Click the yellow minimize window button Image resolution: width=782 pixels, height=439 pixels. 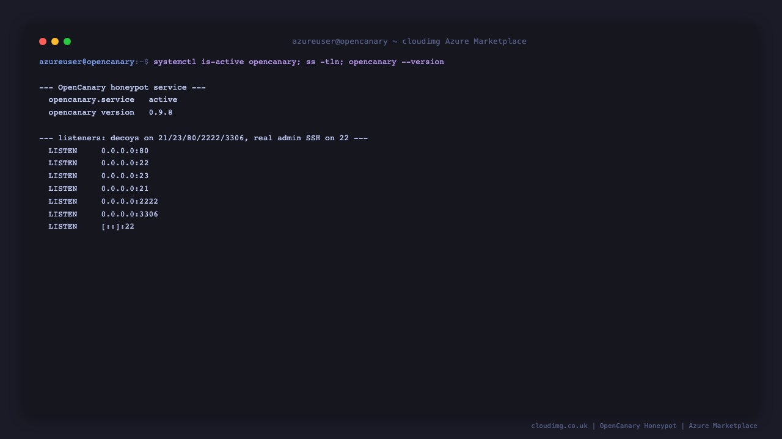point(55,41)
